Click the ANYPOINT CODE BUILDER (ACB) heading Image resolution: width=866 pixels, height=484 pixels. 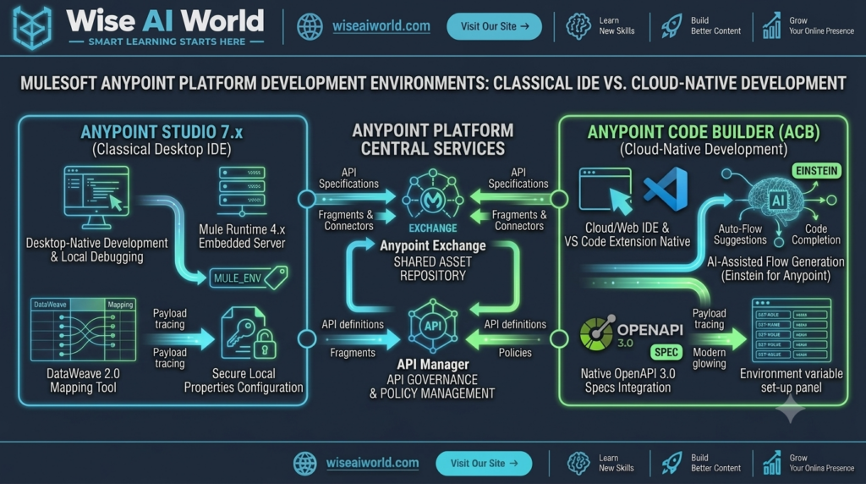(x=704, y=132)
